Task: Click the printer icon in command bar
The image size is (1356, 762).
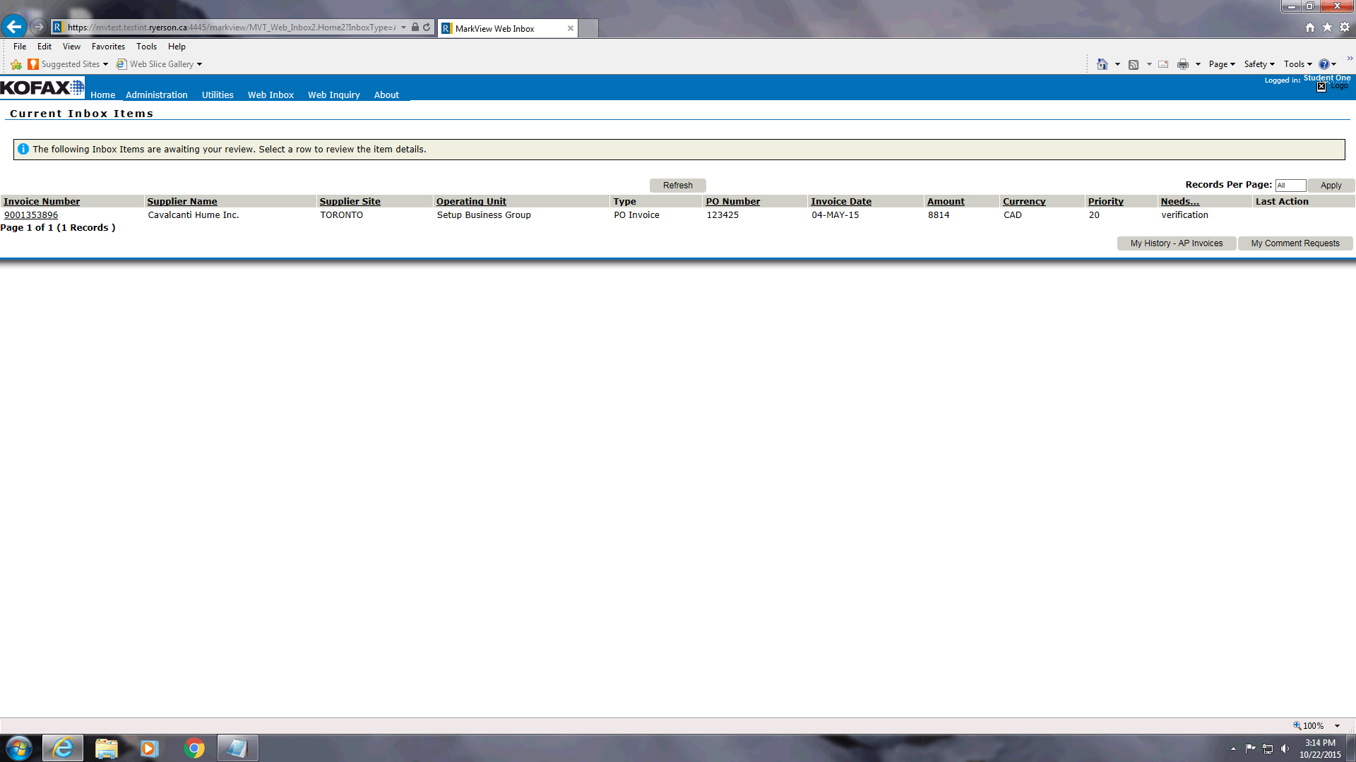Action: (1182, 64)
